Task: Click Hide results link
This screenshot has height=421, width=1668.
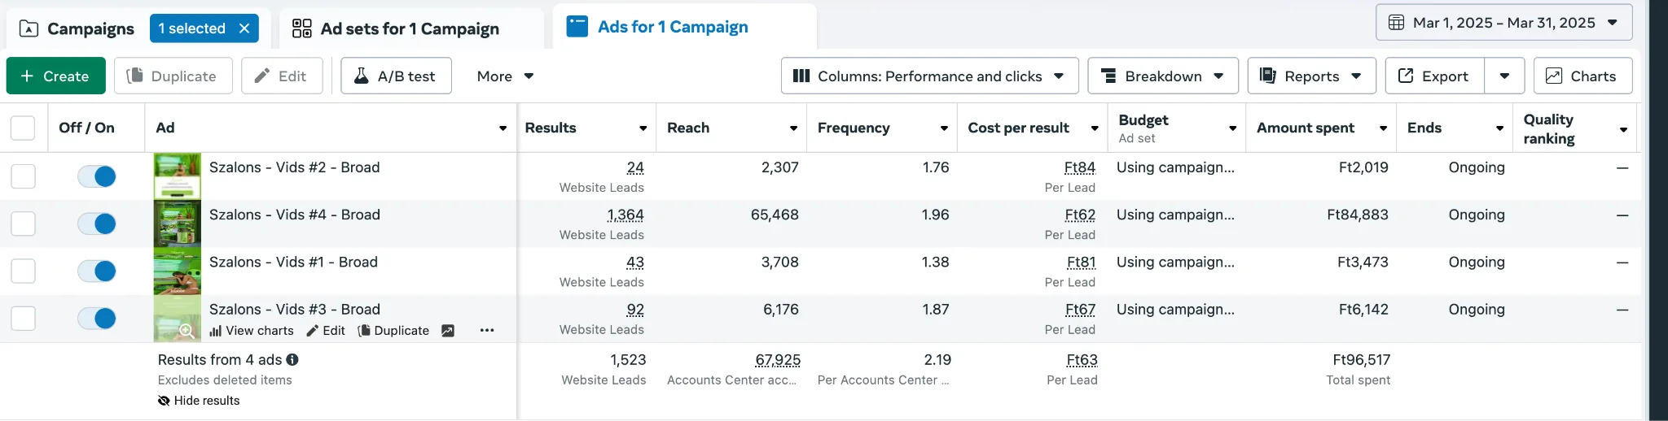Action: pos(199,401)
